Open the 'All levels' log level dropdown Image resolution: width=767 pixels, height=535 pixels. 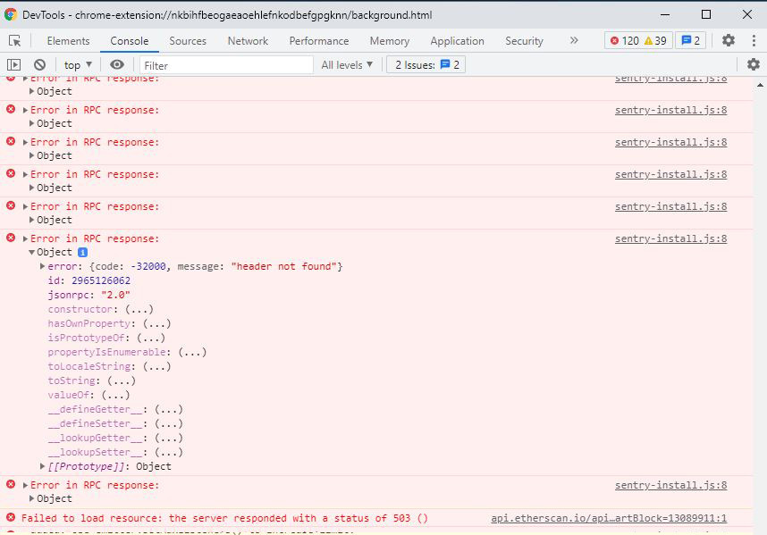coord(347,65)
